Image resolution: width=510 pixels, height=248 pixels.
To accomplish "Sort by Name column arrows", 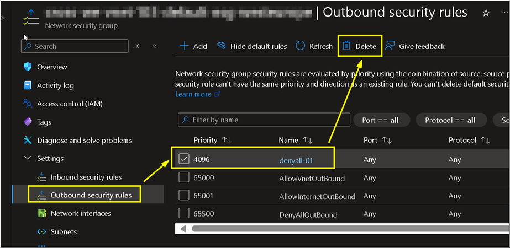I will tap(308, 140).
